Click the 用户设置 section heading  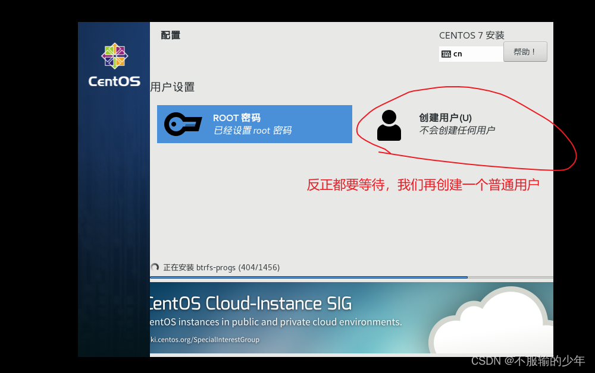click(x=173, y=87)
